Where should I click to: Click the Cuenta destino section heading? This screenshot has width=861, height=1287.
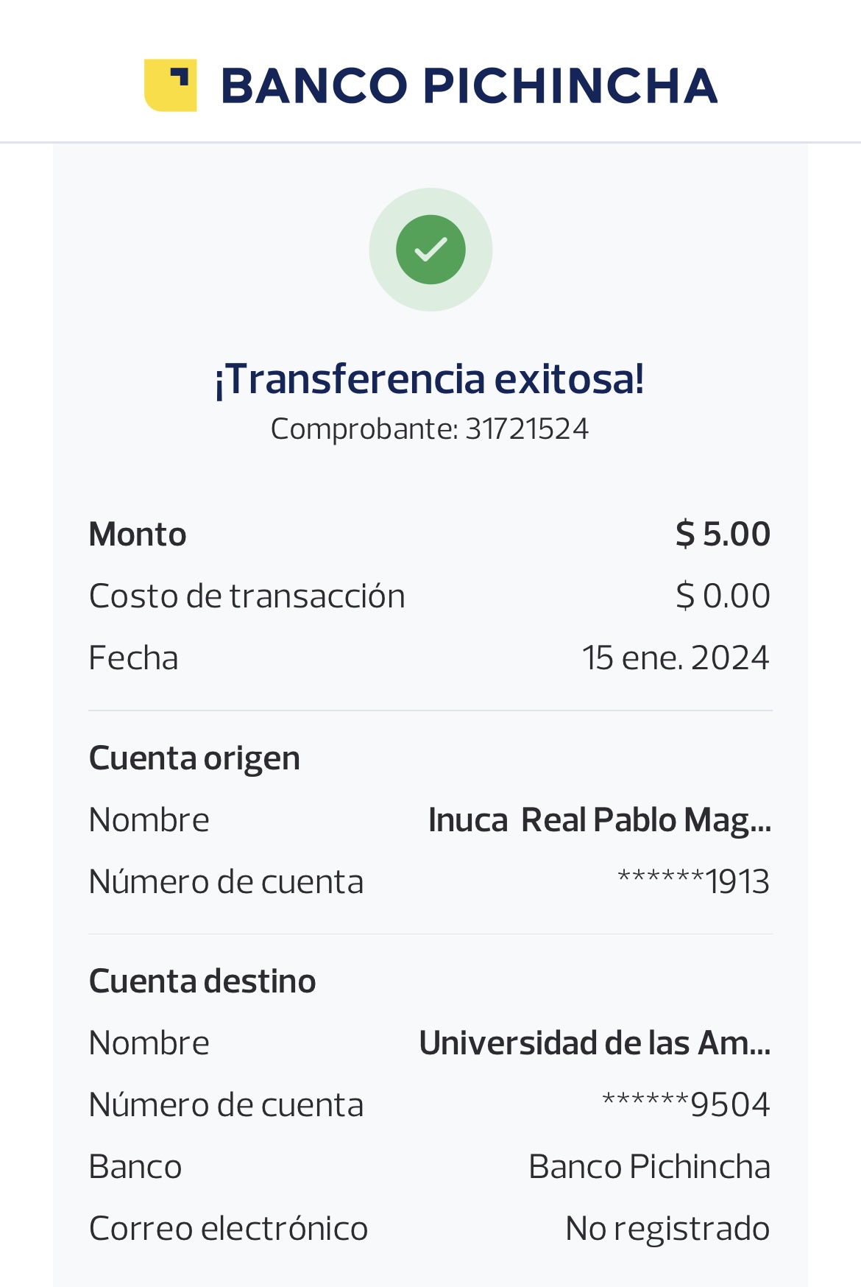tap(202, 981)
